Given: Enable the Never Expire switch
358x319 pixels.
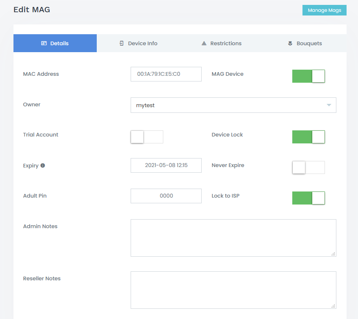Looking at the screenshot, I should click(308, 167).
